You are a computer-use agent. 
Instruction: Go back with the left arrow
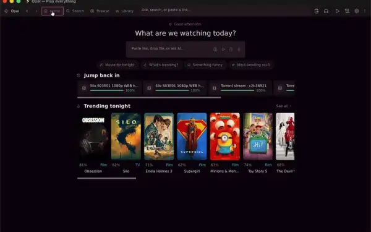[27, 11]
